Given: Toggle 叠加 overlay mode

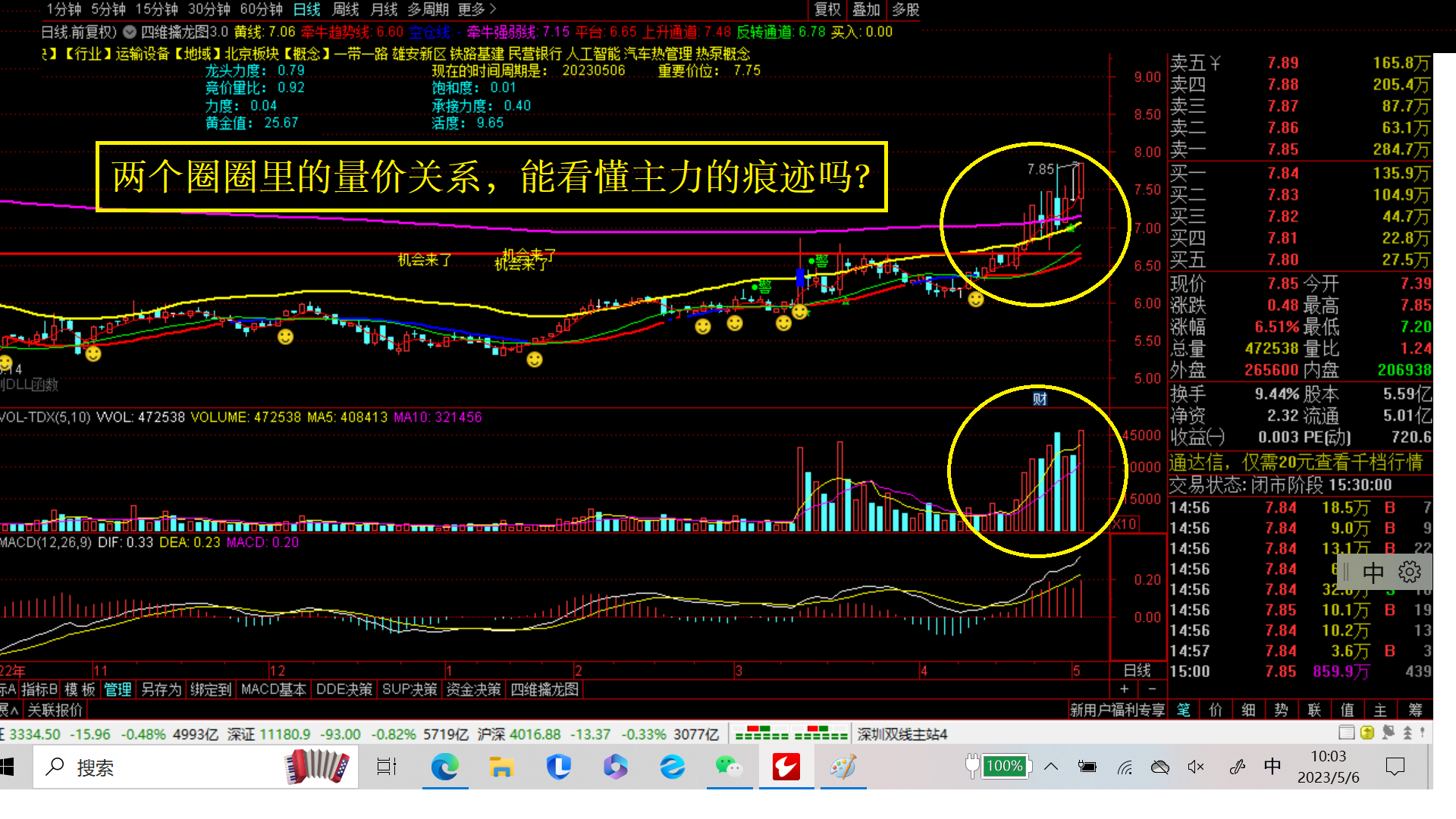Looking at the screenshot, I should pyautogui.click(x=866, y=10).
